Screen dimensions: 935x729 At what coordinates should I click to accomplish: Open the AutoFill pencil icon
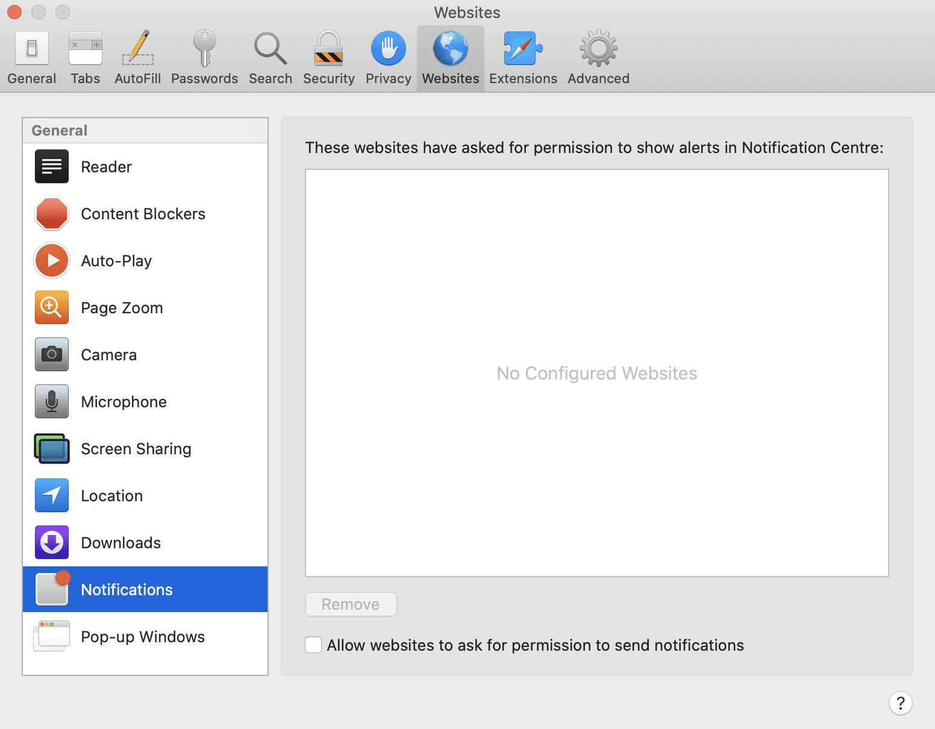point(138,48)
